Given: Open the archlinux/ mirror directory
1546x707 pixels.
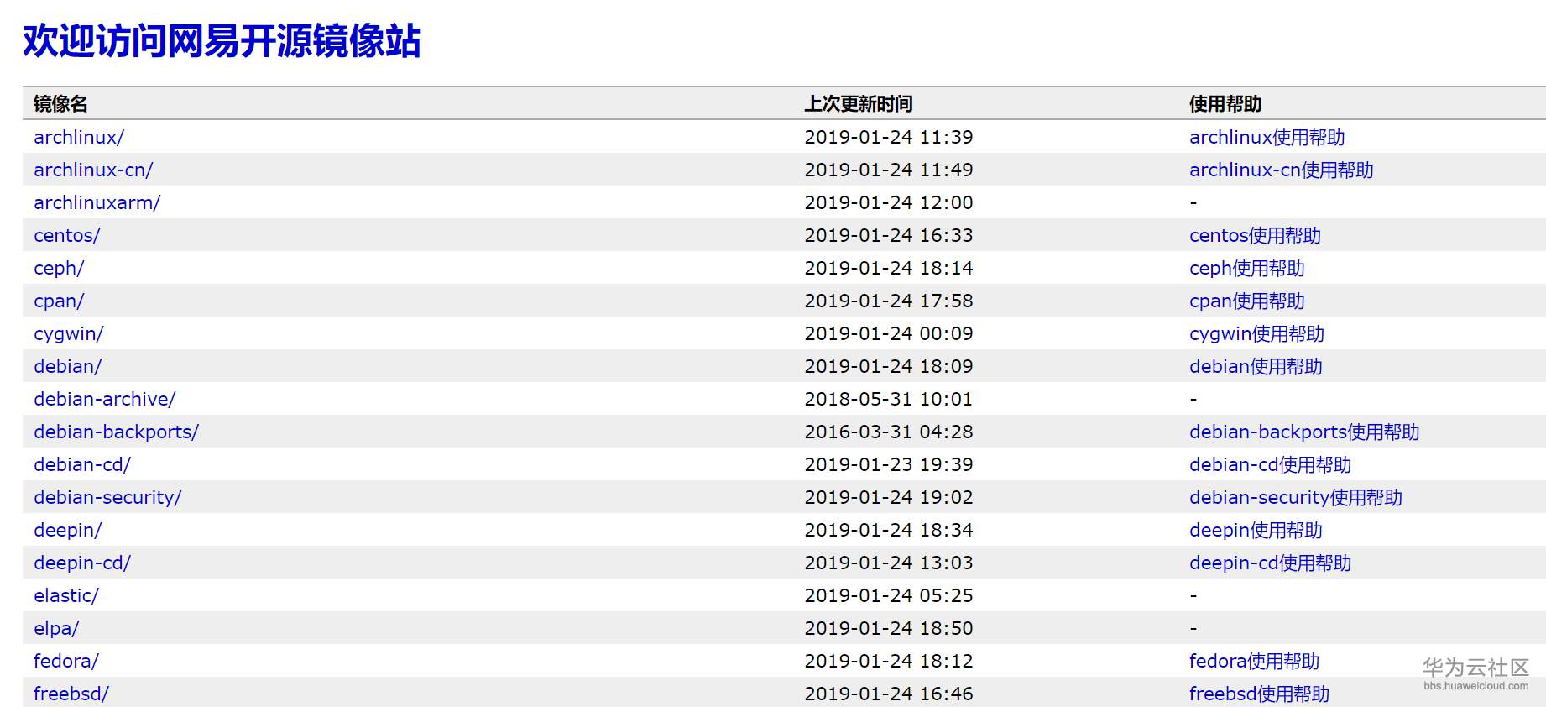Looking at the screenshot, I should [x=79, y=138].
